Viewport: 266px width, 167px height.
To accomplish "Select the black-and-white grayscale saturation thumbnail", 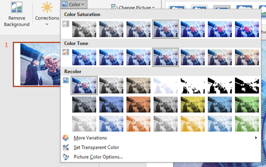I will click(x=84, y=29).
